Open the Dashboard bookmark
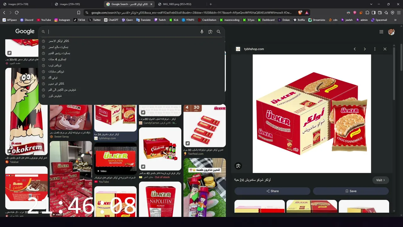Image resolution: width=403 pixels, height=227 pixels. click(266, 20)
